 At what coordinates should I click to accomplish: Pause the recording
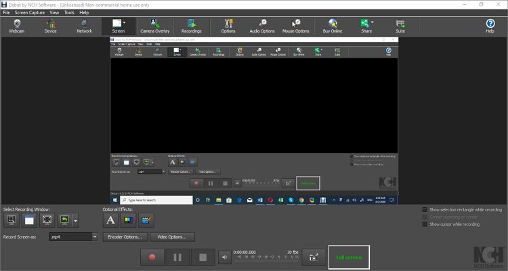pos(177,257)
